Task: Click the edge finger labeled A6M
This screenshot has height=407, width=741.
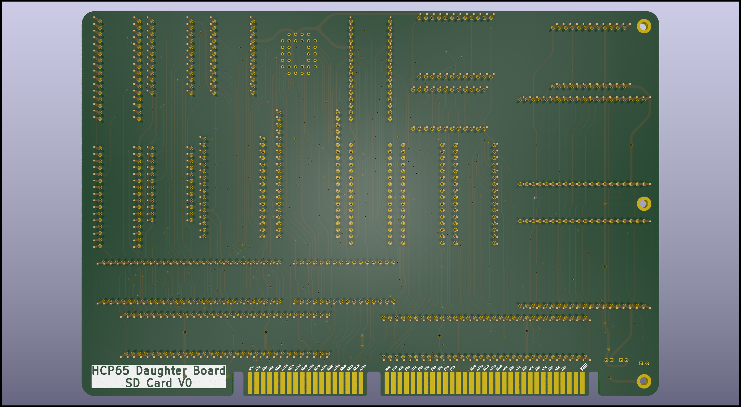Action: tap(250, 383)
